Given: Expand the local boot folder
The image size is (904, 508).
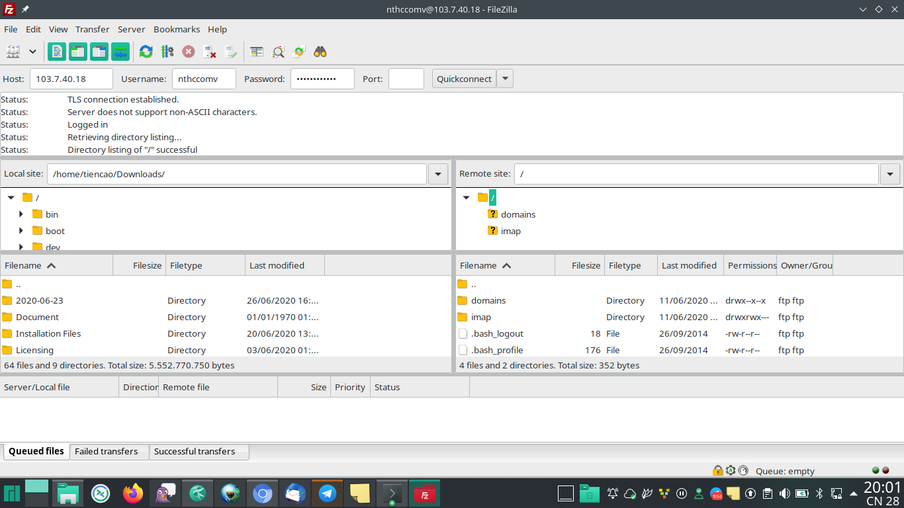Looking at the screenshot, I should coord(21,231).
